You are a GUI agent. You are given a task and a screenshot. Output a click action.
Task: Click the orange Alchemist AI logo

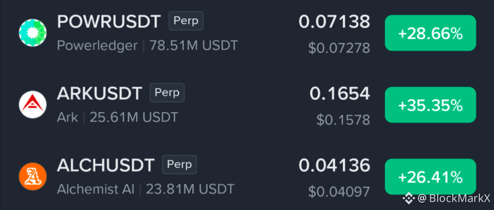click(33, 176)
